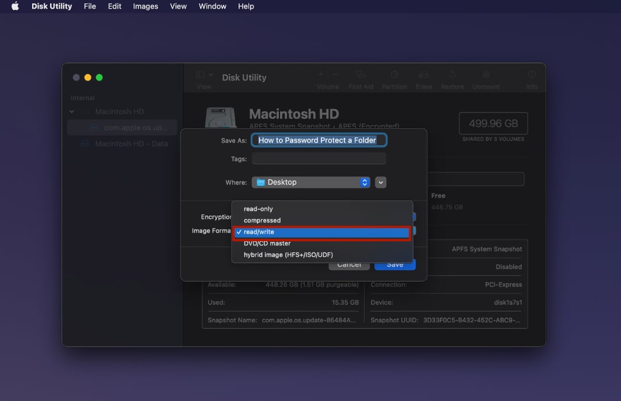The image size is (621, 401).
Task: Expand the save dialog with chevron button
Action: (381, 183)
